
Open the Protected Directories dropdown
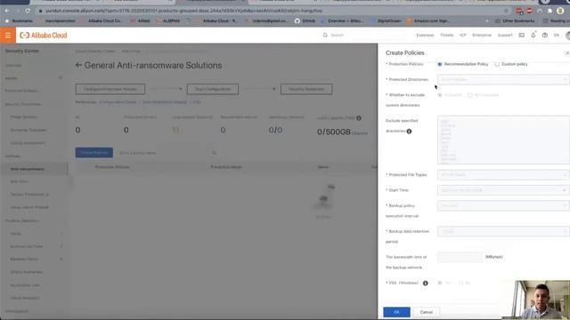[x=503, y=79]
